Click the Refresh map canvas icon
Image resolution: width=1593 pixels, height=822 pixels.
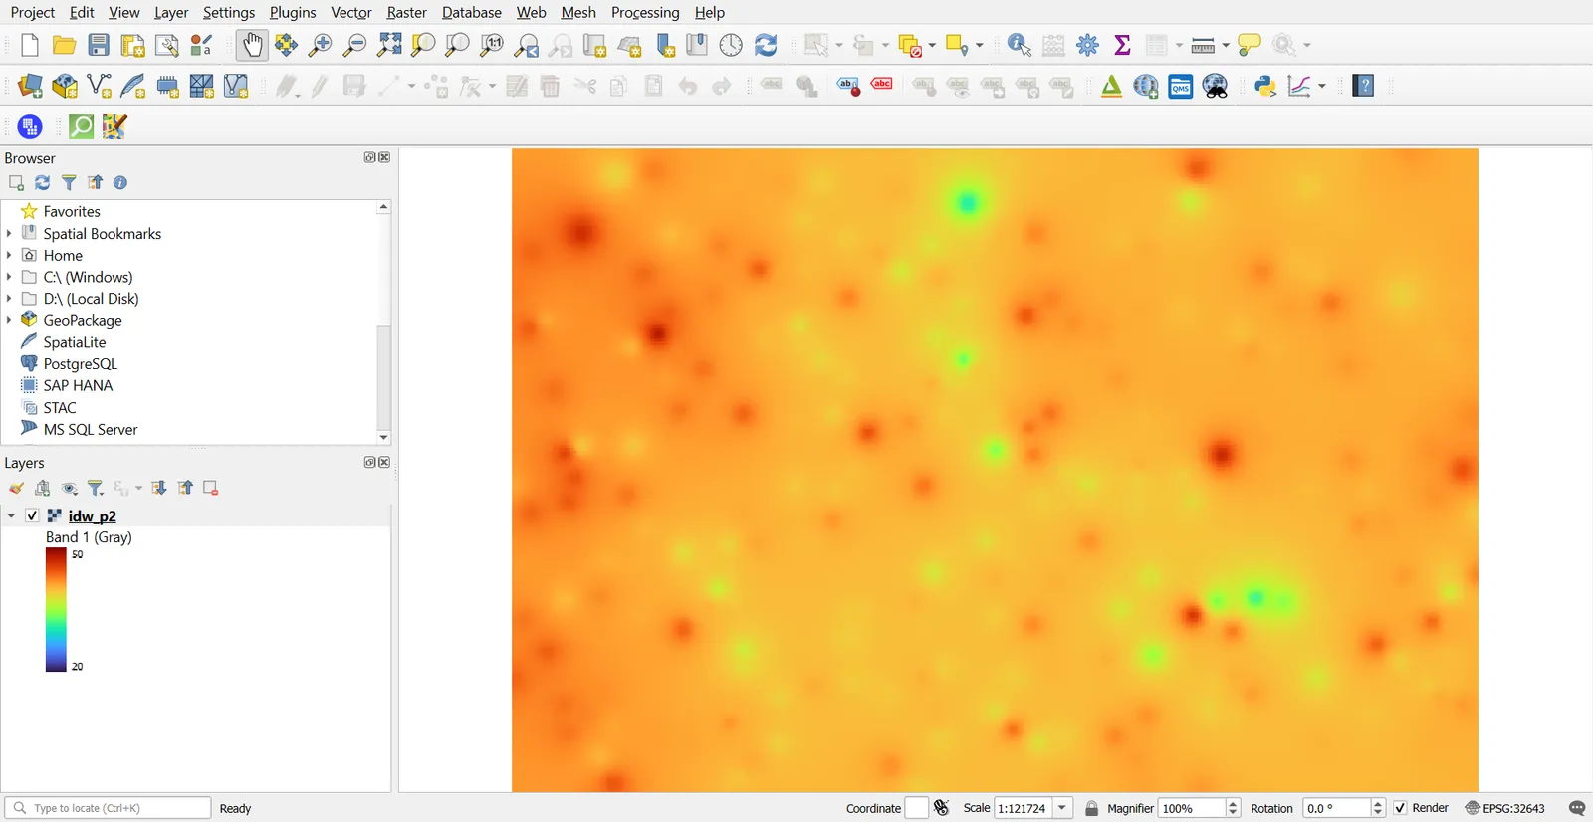[x=766, y=45]
